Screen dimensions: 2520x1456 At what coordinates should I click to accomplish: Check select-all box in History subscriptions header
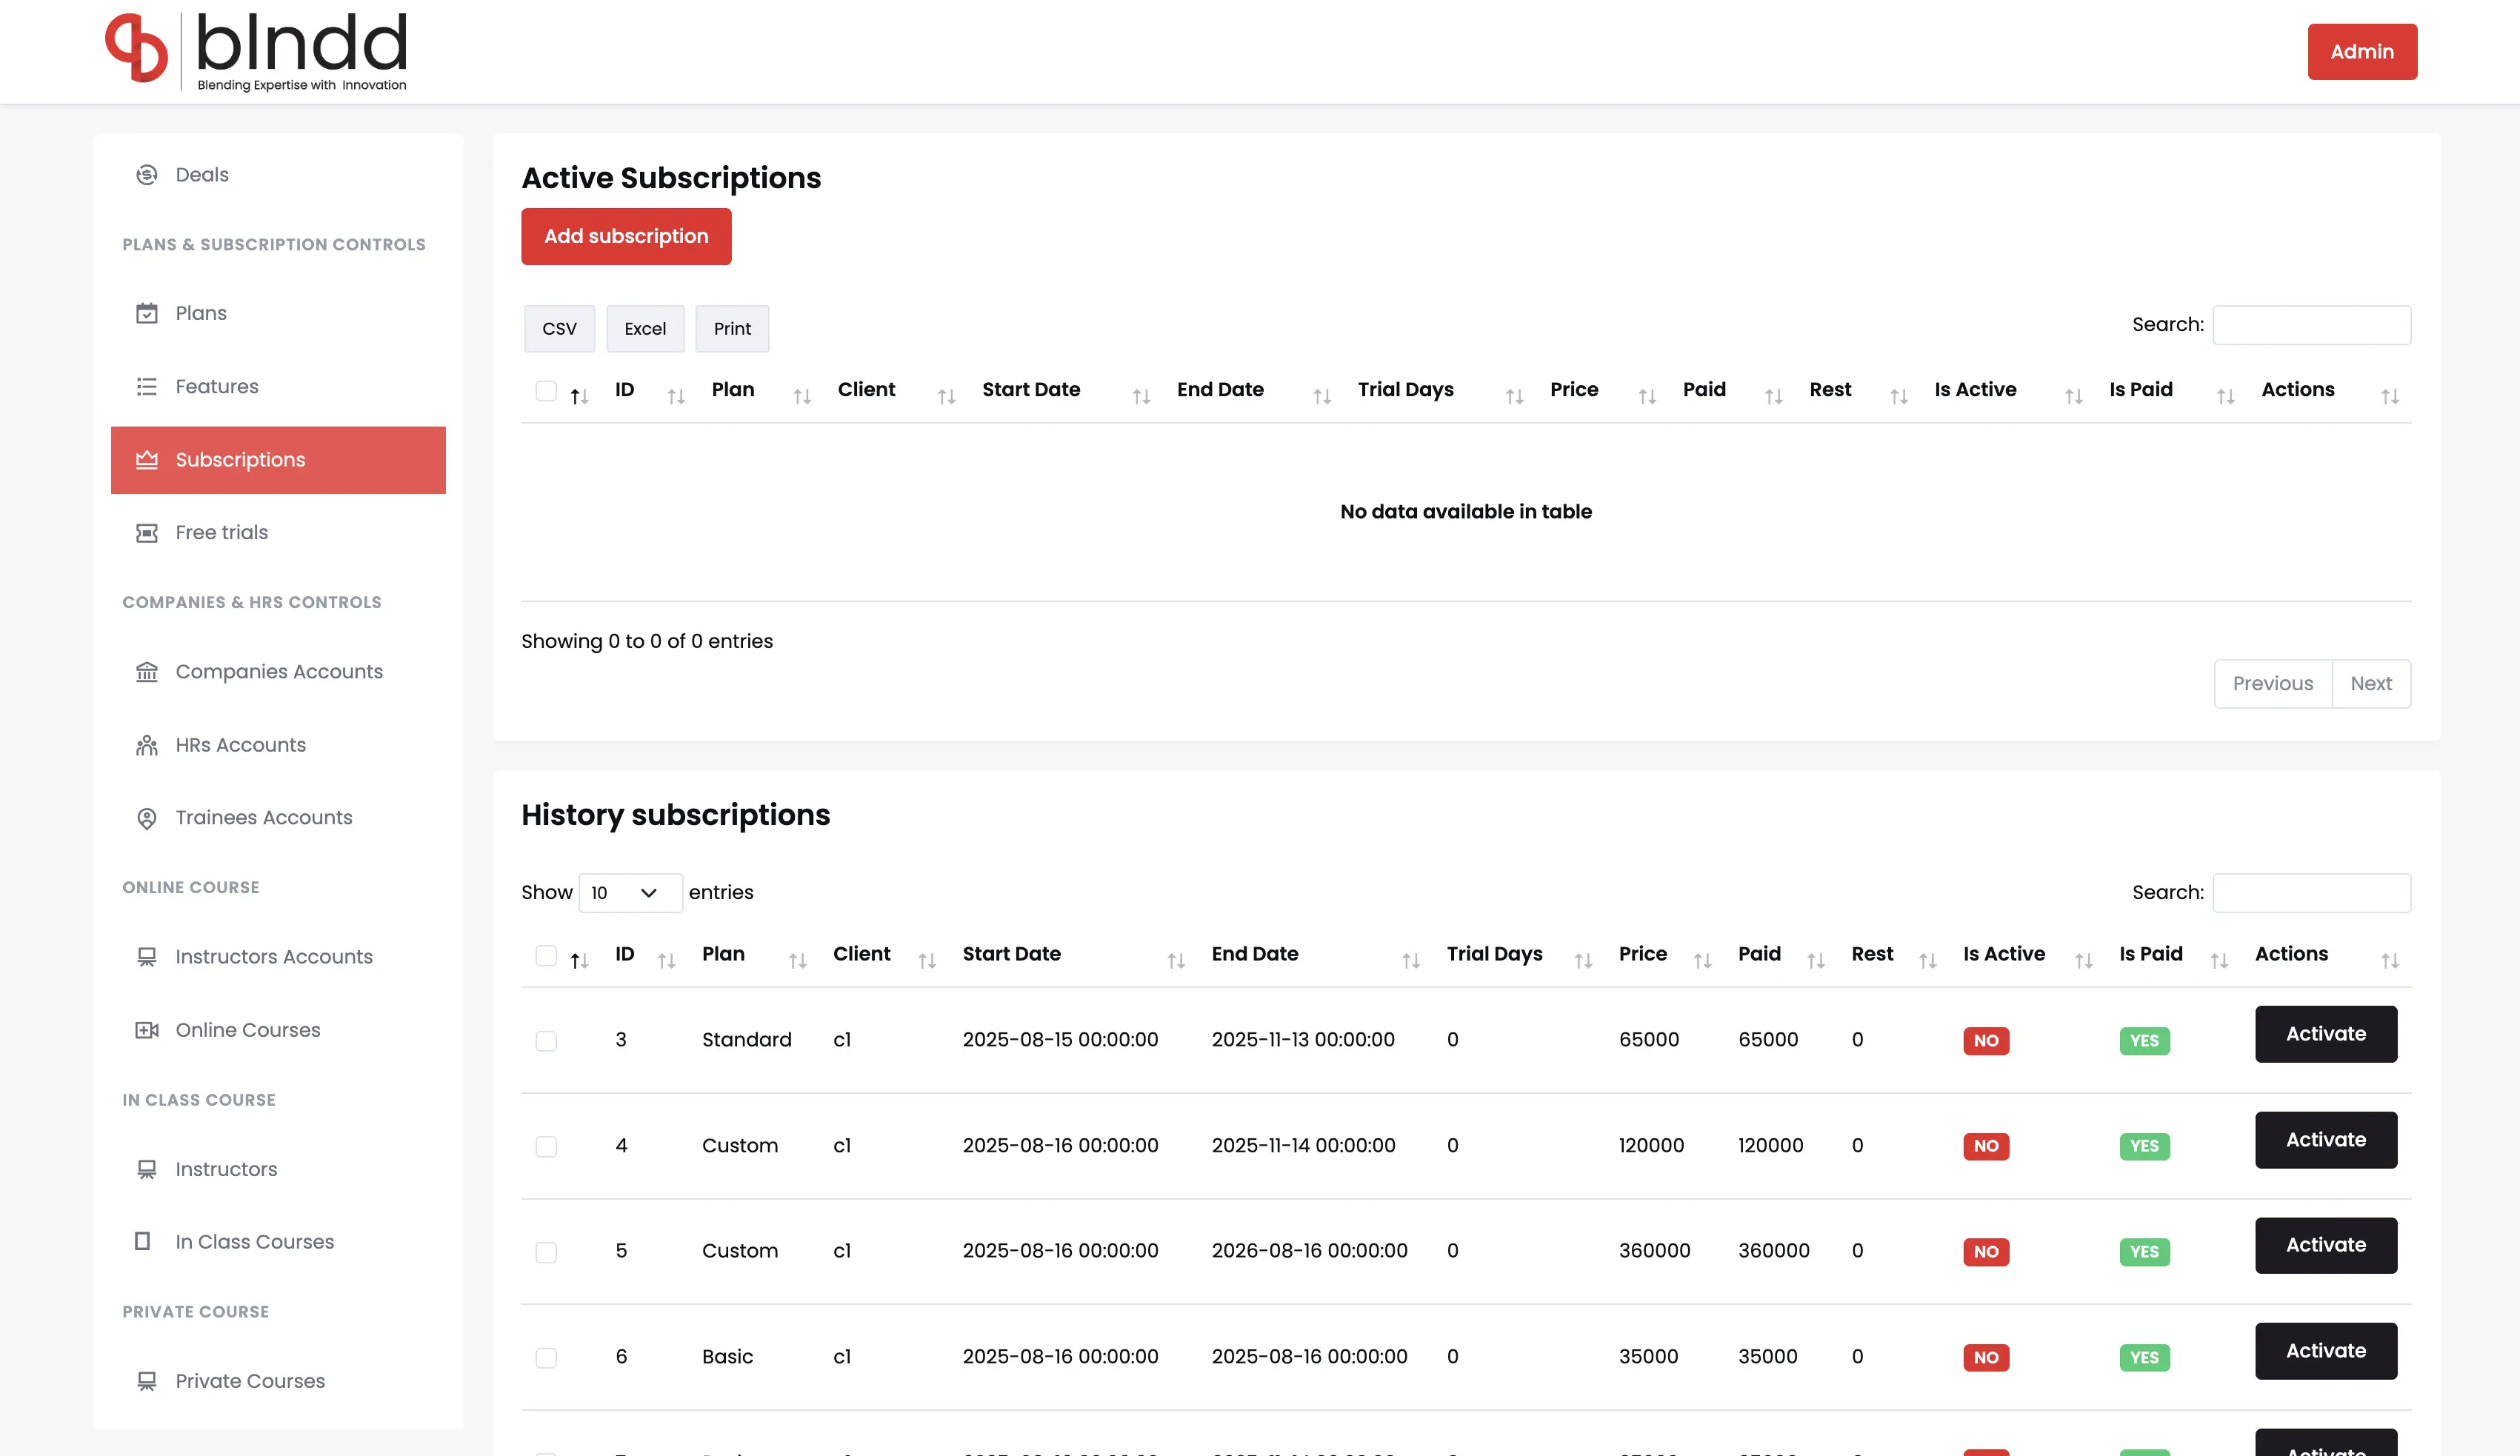[x=546, y=955]
